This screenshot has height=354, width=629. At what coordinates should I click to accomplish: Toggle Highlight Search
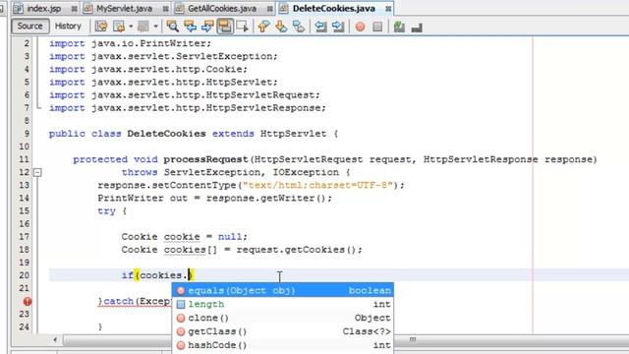225,27
